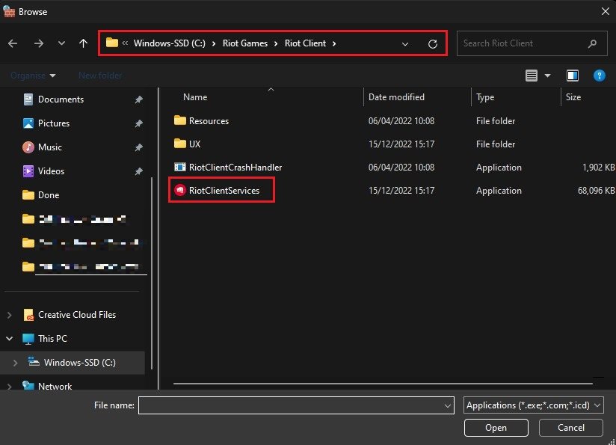Open the Applications file type dropdown
Image resolution: width=616 pixels, height=445 pixels.
[534, 405]
